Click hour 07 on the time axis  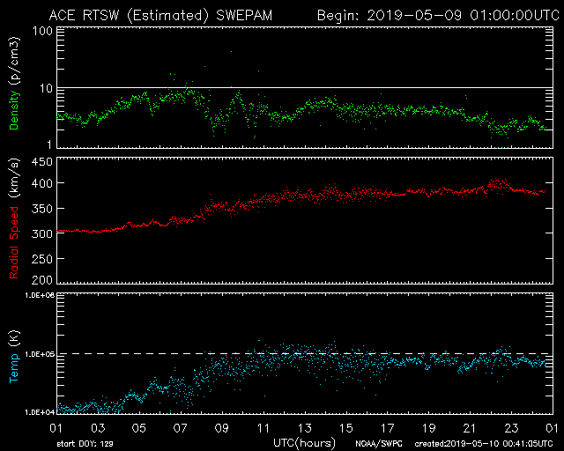(x=180, y=428)
